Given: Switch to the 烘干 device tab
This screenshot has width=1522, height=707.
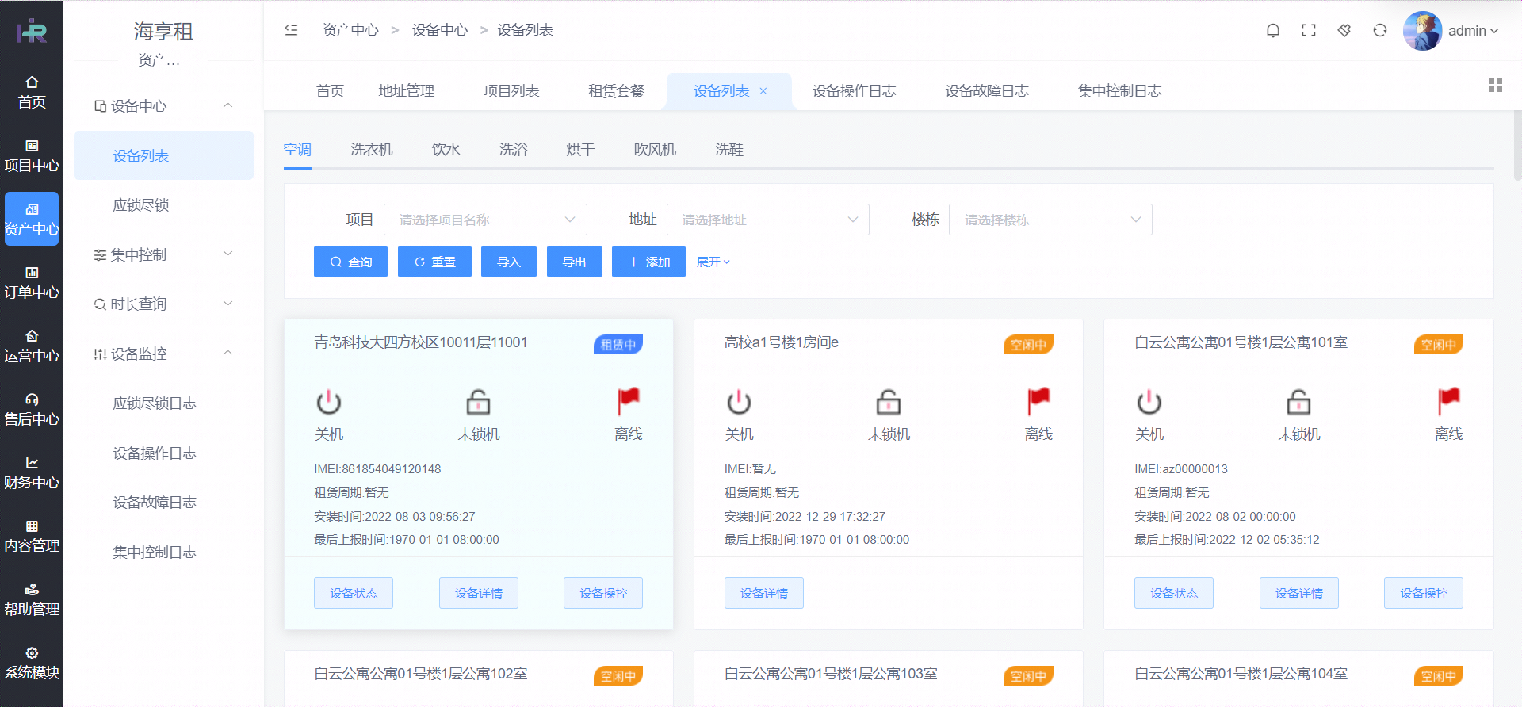Looking at the screenshot, I should (580, 149).
